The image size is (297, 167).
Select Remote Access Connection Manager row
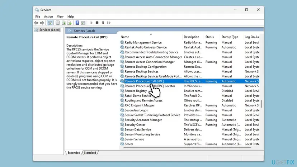coord(190,62)
